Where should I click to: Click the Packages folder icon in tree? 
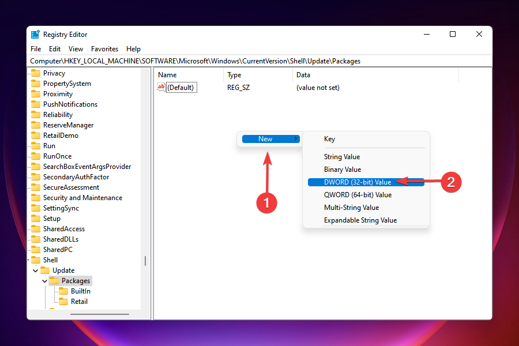coord(54,281)
